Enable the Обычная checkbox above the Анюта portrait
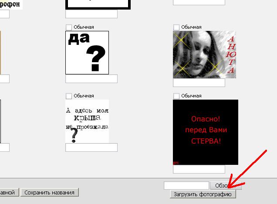The height and width of the screenshot is (204, 277). coord(176,27)
